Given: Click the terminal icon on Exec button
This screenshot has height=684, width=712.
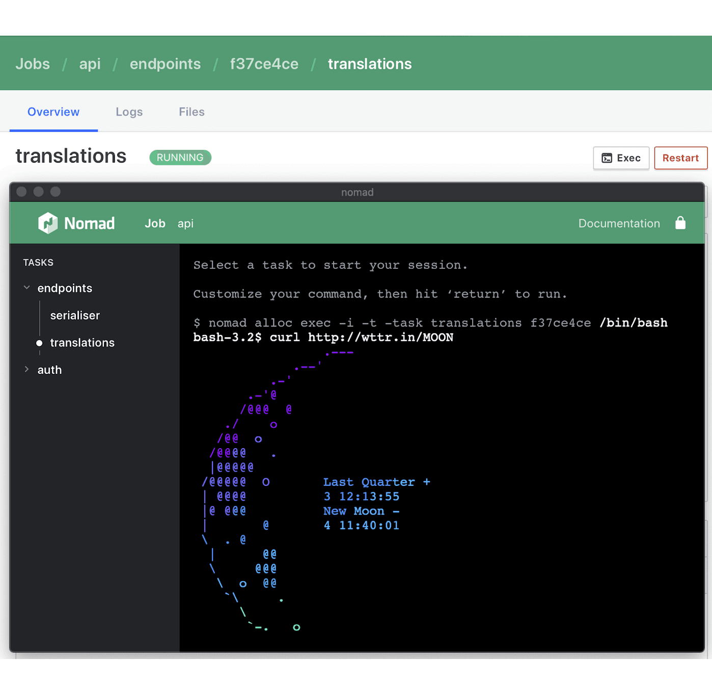Looking at the screenshot, I should [607, 158].
